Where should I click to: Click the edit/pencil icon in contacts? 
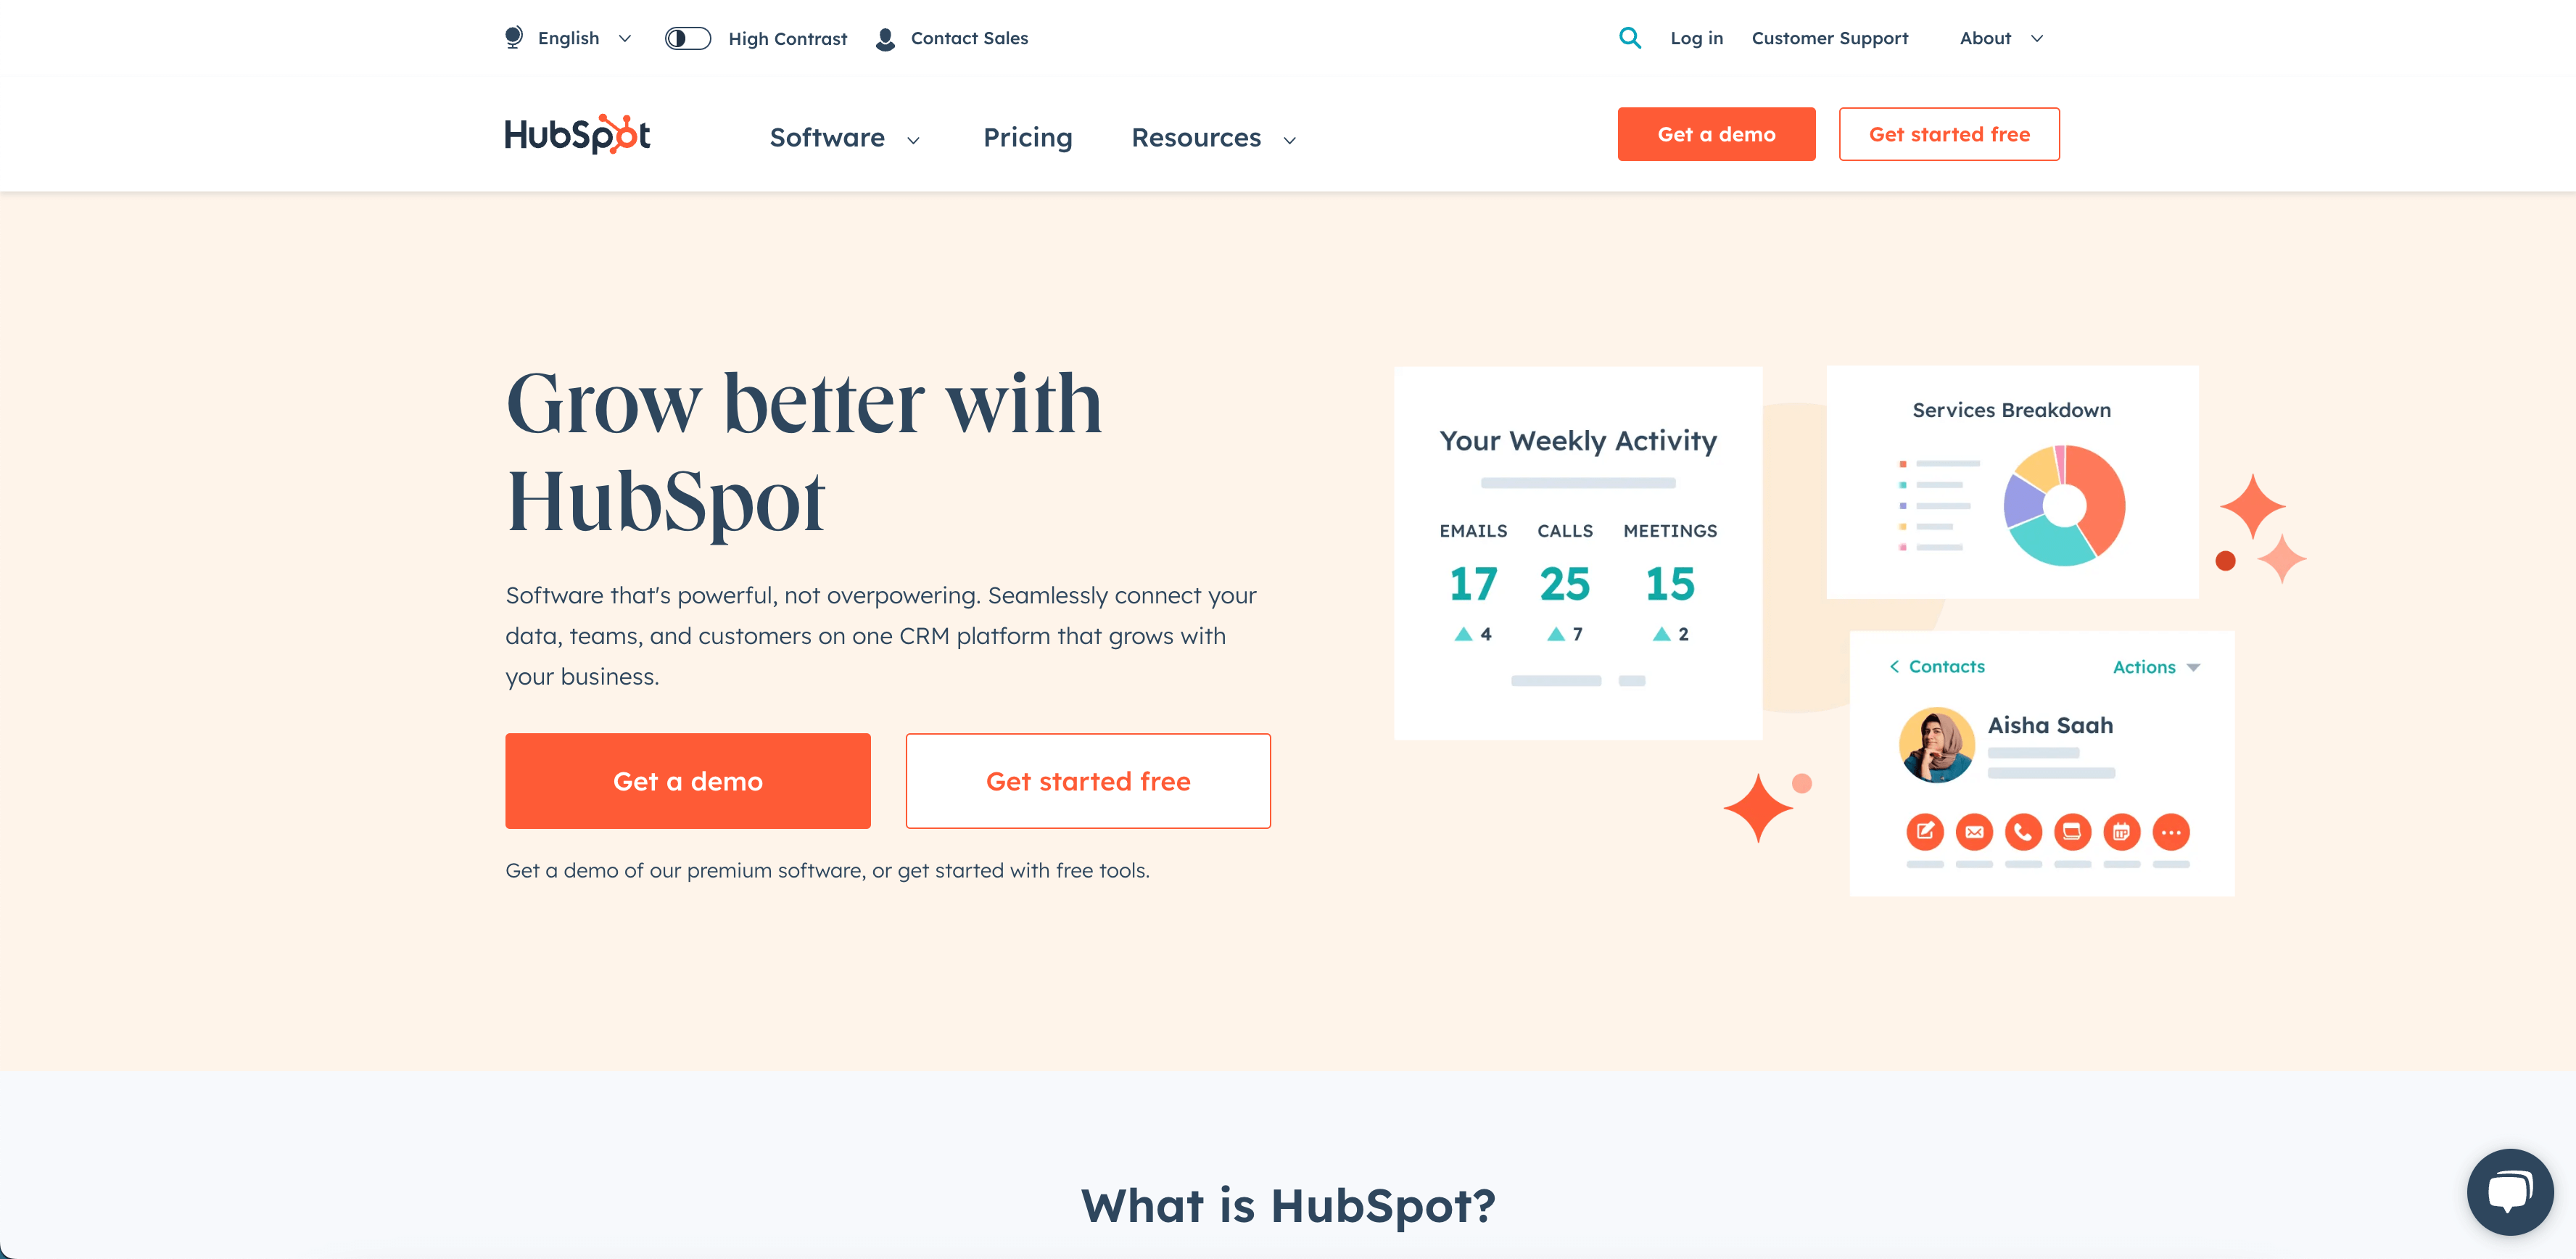(1924, 832)
